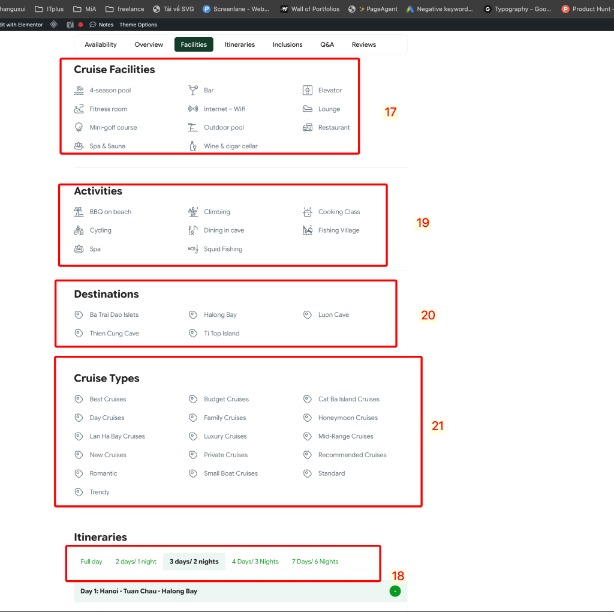Click the Bar cocktail glass icon
Screen dimensions: 614x612
tap(193, 91)
